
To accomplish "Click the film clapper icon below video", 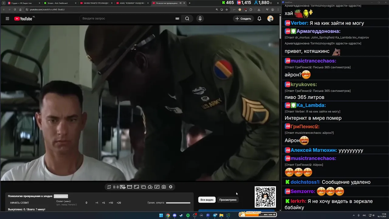I will point(129,187).
